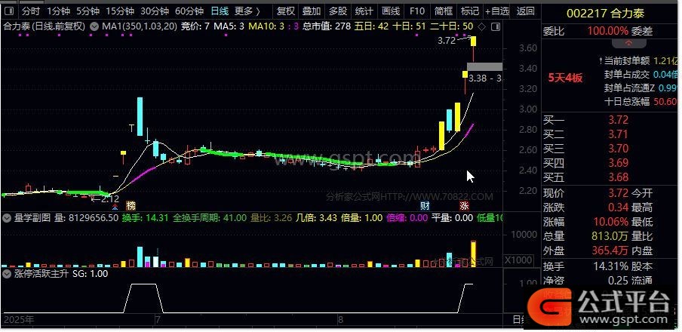Select 买三 price 3.70
Image resolution: width=682 pixels, height=332 pixels.
pyautogui.click(x=618, y=149)
